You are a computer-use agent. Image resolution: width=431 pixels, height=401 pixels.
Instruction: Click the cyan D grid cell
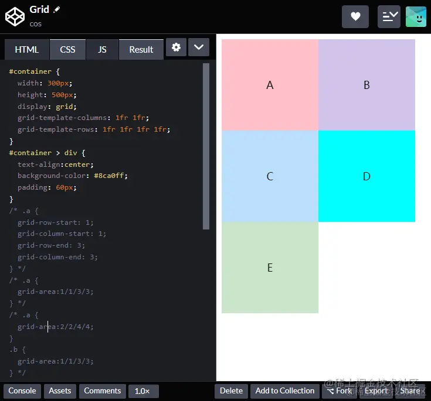[x=366, y=176]
